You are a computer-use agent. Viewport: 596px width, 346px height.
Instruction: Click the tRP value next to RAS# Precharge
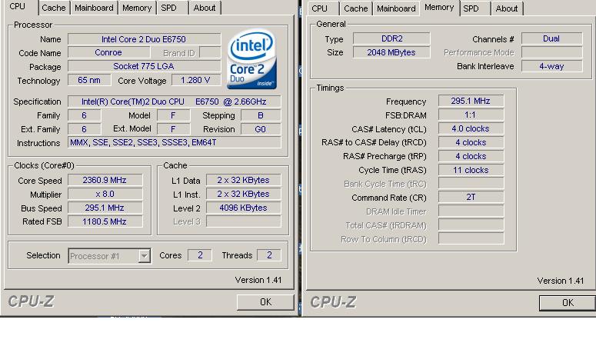471,156
